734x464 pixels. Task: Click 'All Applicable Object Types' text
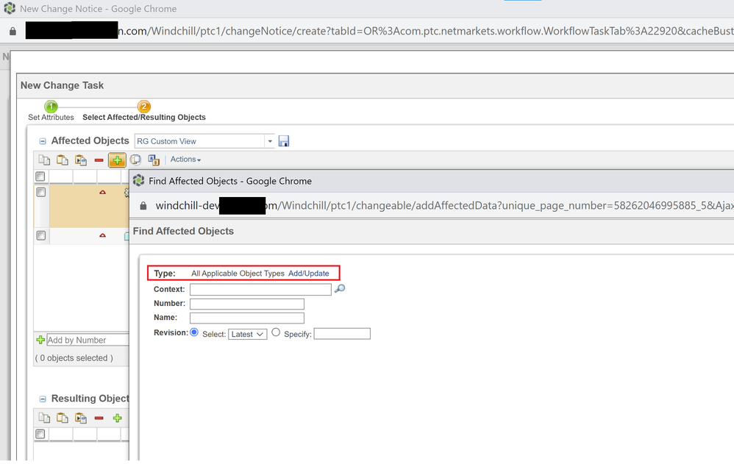[x=238, y=273]
